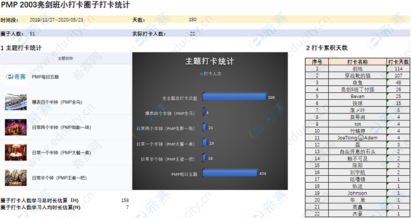Click the blue 打卡人次 legend marker

tap(201, 74)
